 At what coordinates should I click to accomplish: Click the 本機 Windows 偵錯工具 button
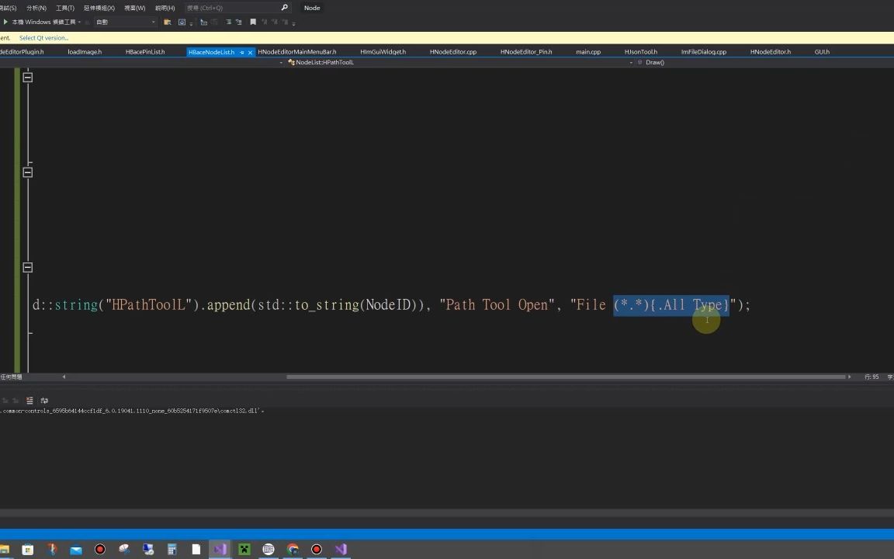43,22
